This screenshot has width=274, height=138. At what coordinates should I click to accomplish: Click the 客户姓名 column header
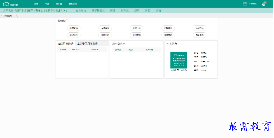(x=118, y=50)
